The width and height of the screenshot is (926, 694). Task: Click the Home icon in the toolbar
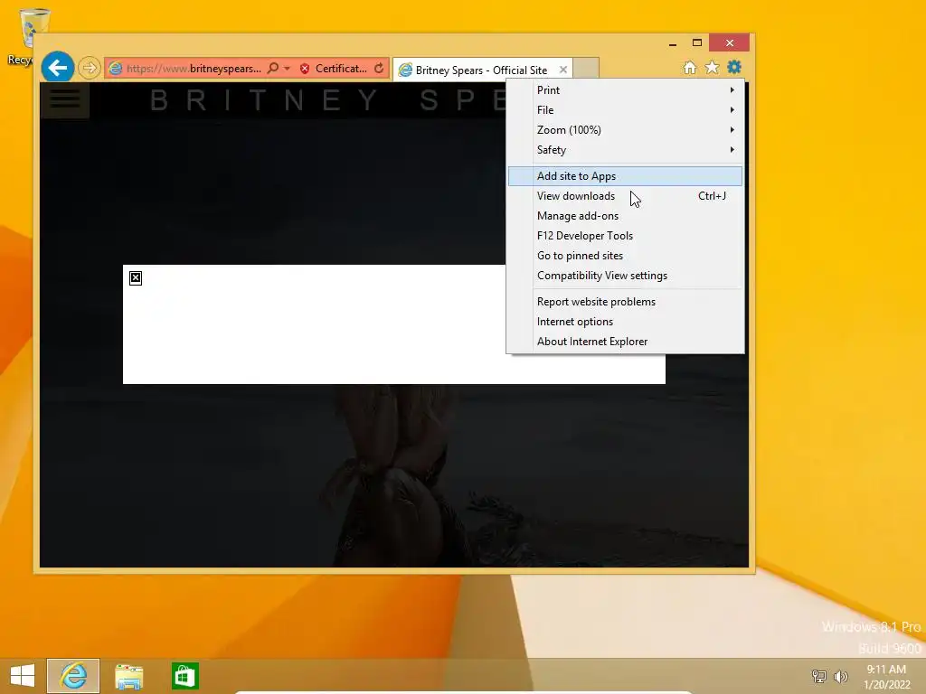(690, 67)
